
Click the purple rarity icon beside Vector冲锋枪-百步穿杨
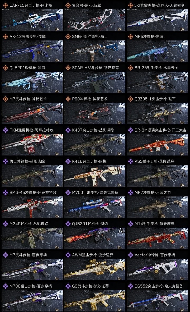130,255
